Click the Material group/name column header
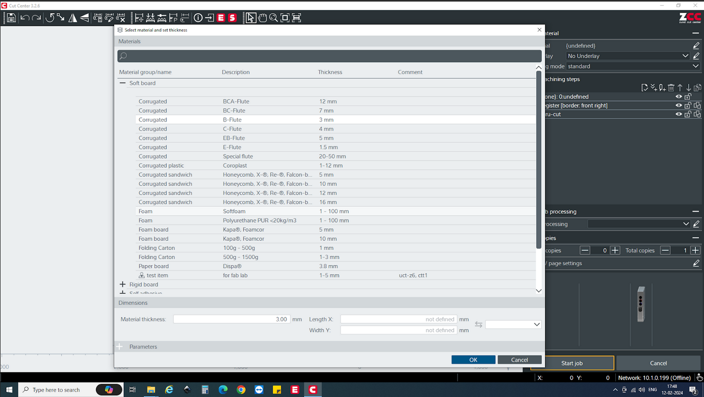The image size is (704, 397). pyautogui.click(x=145, y=72)
